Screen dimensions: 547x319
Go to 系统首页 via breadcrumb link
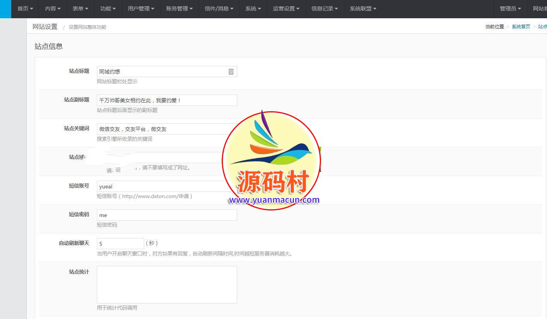521,27
